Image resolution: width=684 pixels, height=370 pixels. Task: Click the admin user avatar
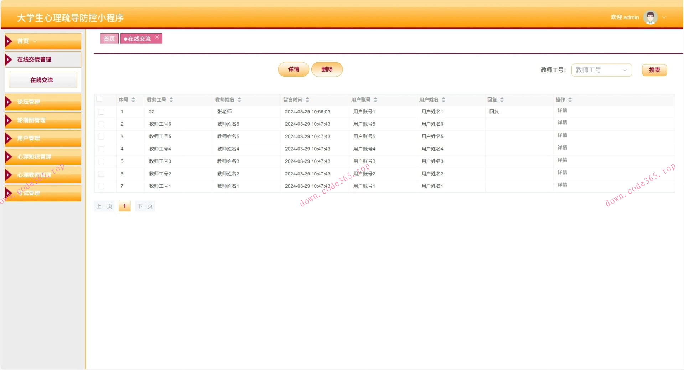click(x=650, y=17)
